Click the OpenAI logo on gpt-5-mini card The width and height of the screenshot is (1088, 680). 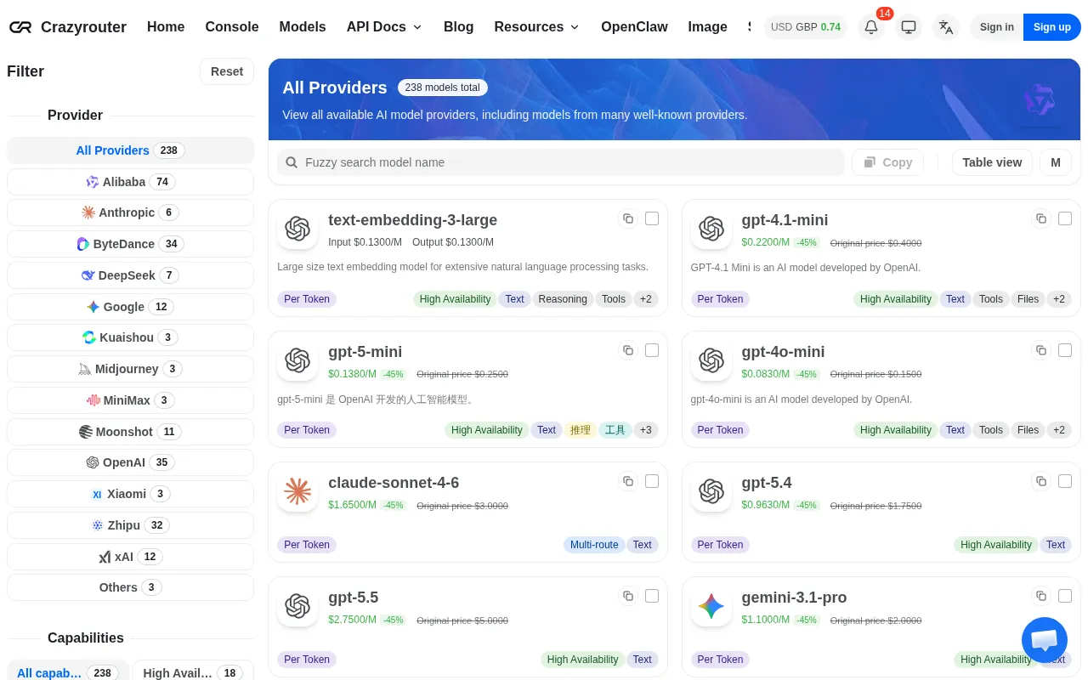tap(297, 360)
